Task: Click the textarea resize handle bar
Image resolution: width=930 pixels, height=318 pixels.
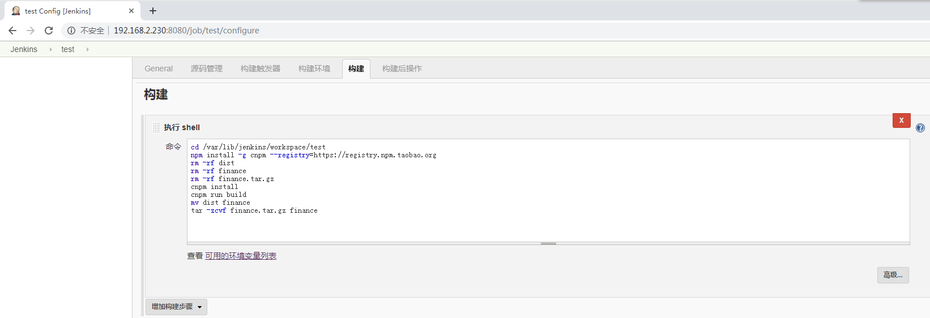Action: point(548,243)
